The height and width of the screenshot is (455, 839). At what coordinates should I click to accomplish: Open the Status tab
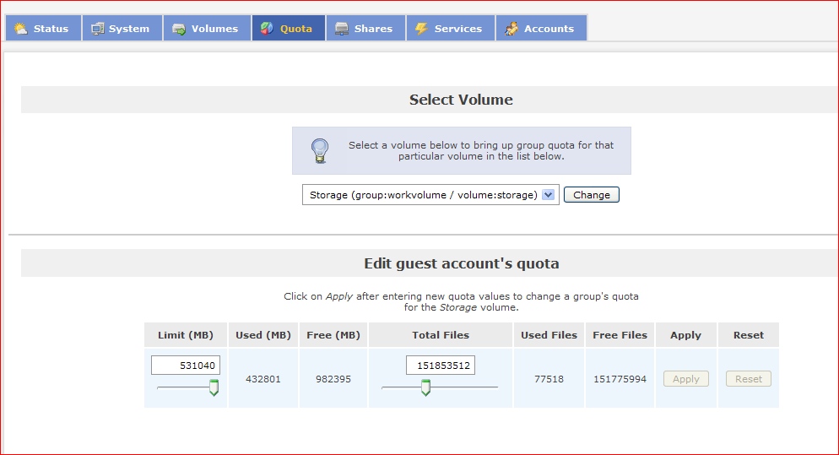click(43, 29)
